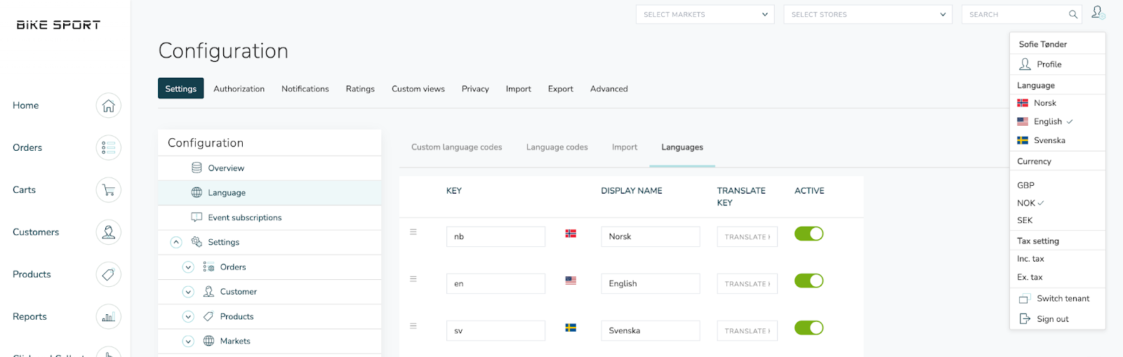
Task: Click the key field containing nb
Action: click(496, 236)
